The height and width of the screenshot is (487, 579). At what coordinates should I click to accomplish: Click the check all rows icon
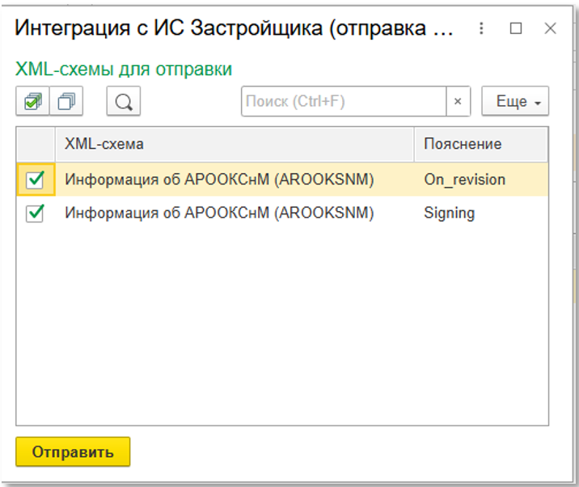point(33,101)
